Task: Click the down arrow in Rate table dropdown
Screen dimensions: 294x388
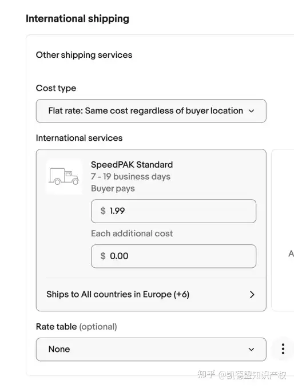Action: [251, 350]
